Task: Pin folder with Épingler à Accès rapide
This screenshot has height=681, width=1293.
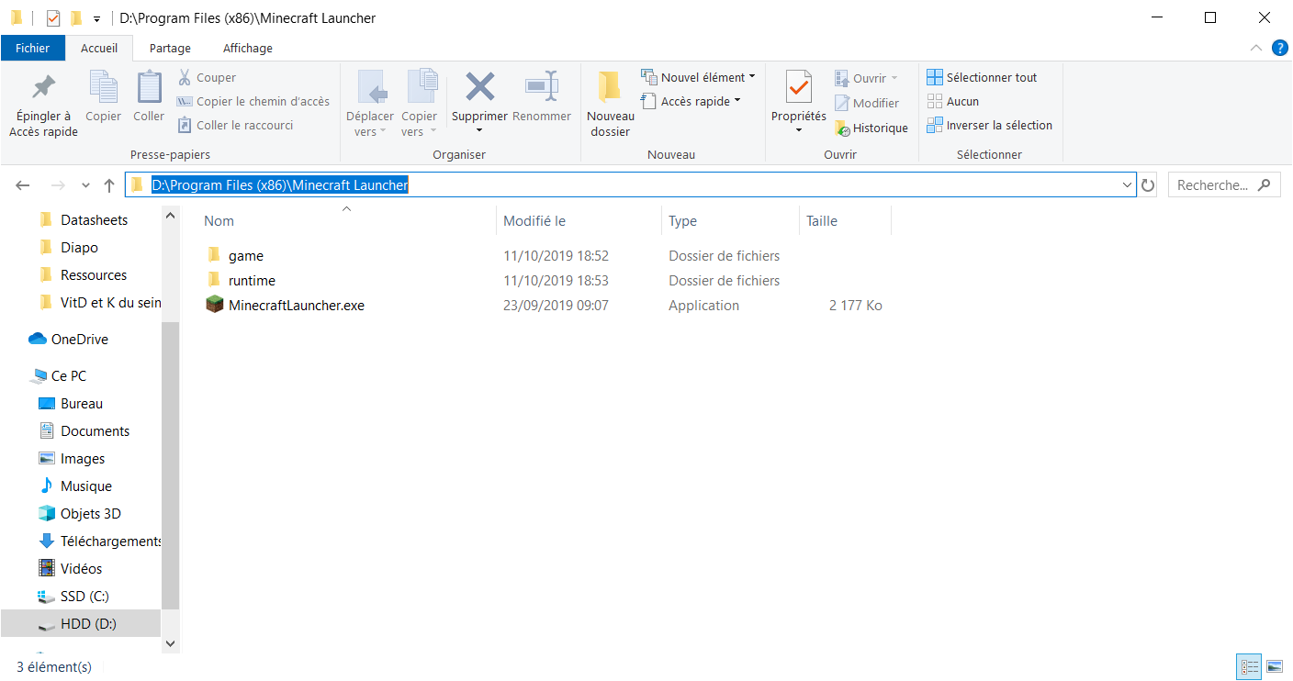Action: tap(43, 103)
